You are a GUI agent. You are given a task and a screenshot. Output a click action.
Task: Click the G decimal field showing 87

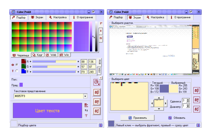[92, 67]
